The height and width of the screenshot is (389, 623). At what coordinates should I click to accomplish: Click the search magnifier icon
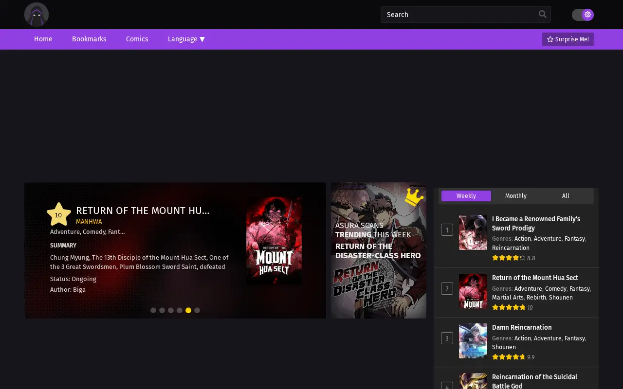(x=543, y=15)
